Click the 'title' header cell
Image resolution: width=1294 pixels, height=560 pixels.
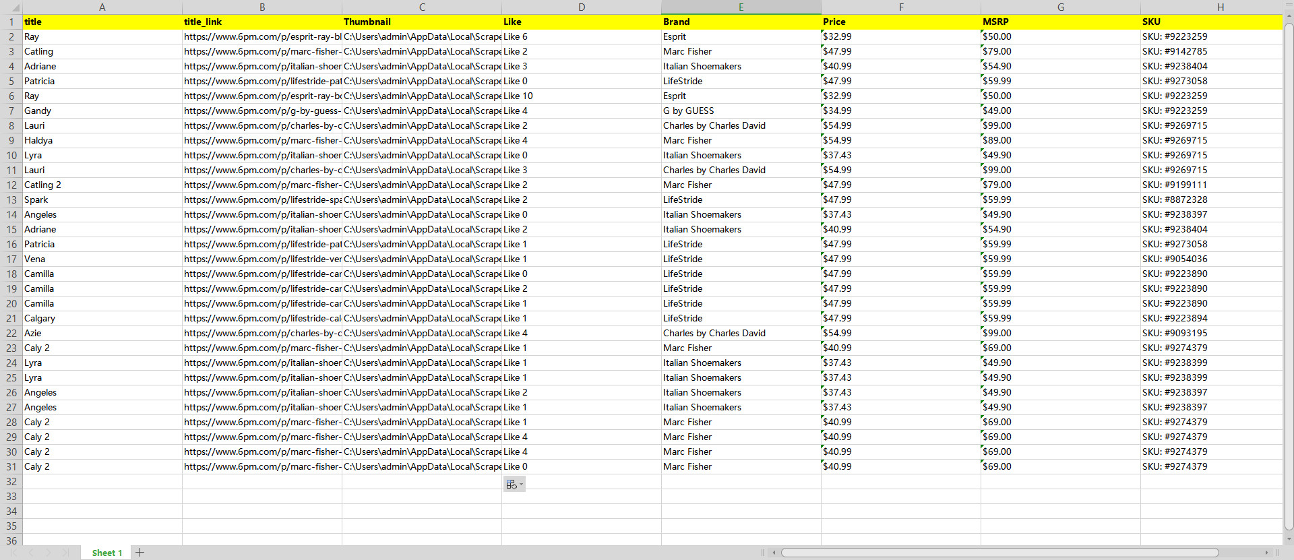(102, 22)
